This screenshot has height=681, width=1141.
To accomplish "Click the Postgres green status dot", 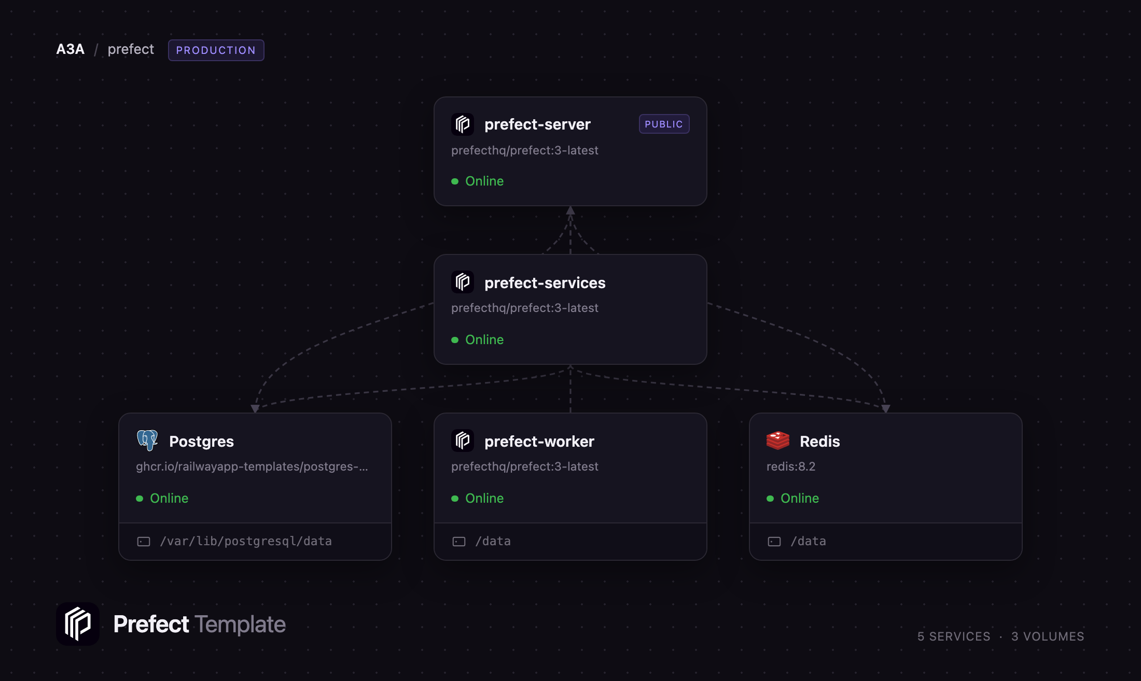I will click(x=140, y=499).
